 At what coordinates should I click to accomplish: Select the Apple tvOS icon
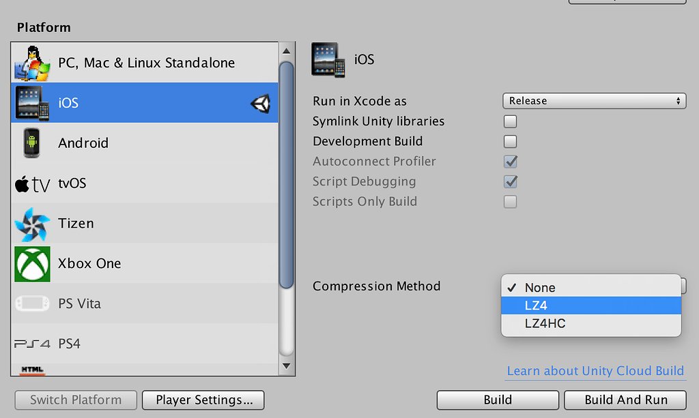click(32, 183)
